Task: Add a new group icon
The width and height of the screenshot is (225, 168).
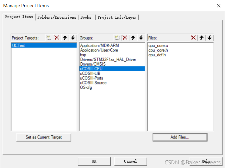Action: (x=117, y=38)
